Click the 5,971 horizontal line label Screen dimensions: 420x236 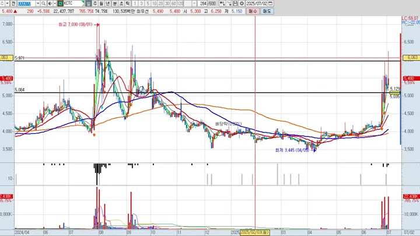click(x=20, y=58)
